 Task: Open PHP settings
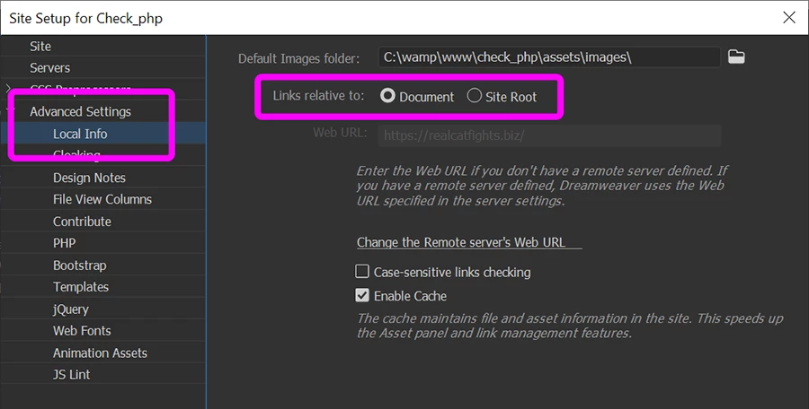click(64, 243)
